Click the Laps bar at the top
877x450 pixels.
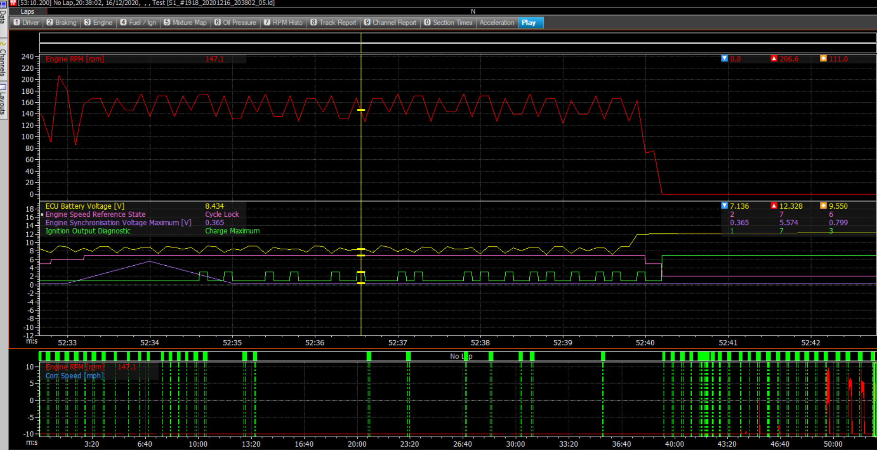[x=27, y=11]
